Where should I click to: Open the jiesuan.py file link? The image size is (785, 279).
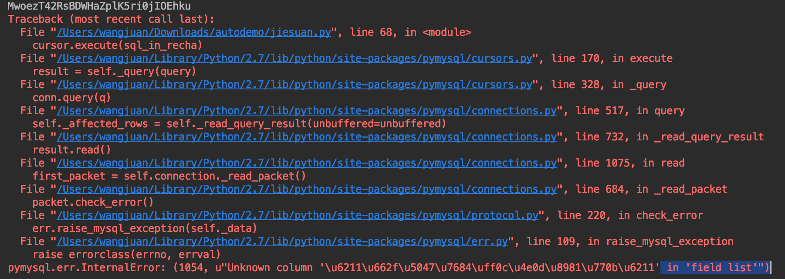(194, 32)
